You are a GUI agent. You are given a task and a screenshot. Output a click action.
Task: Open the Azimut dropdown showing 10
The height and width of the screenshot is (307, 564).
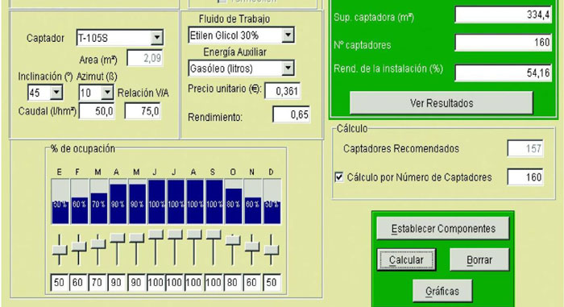pos(107,93)
